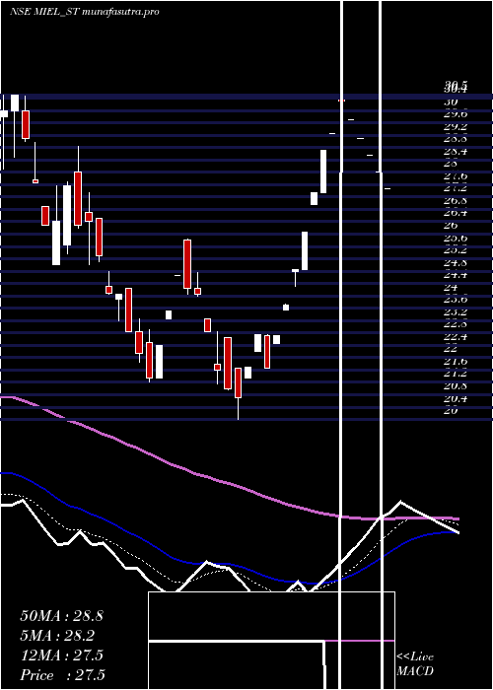
Task: Click the 24.4 price axis label
Action: tap(456, 275)
